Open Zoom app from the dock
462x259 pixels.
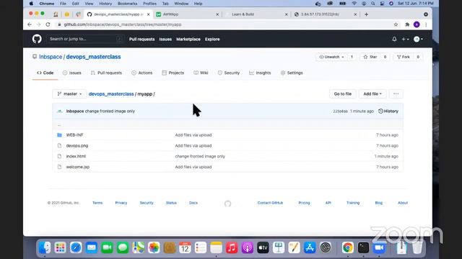pos(379,247)
